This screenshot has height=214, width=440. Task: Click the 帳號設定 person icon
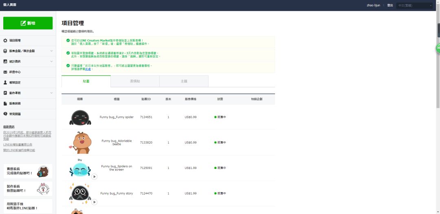pos(5,82)
